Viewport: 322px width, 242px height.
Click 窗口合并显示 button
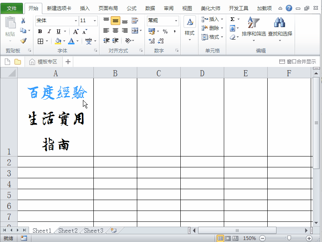click(x=297, y=62)
